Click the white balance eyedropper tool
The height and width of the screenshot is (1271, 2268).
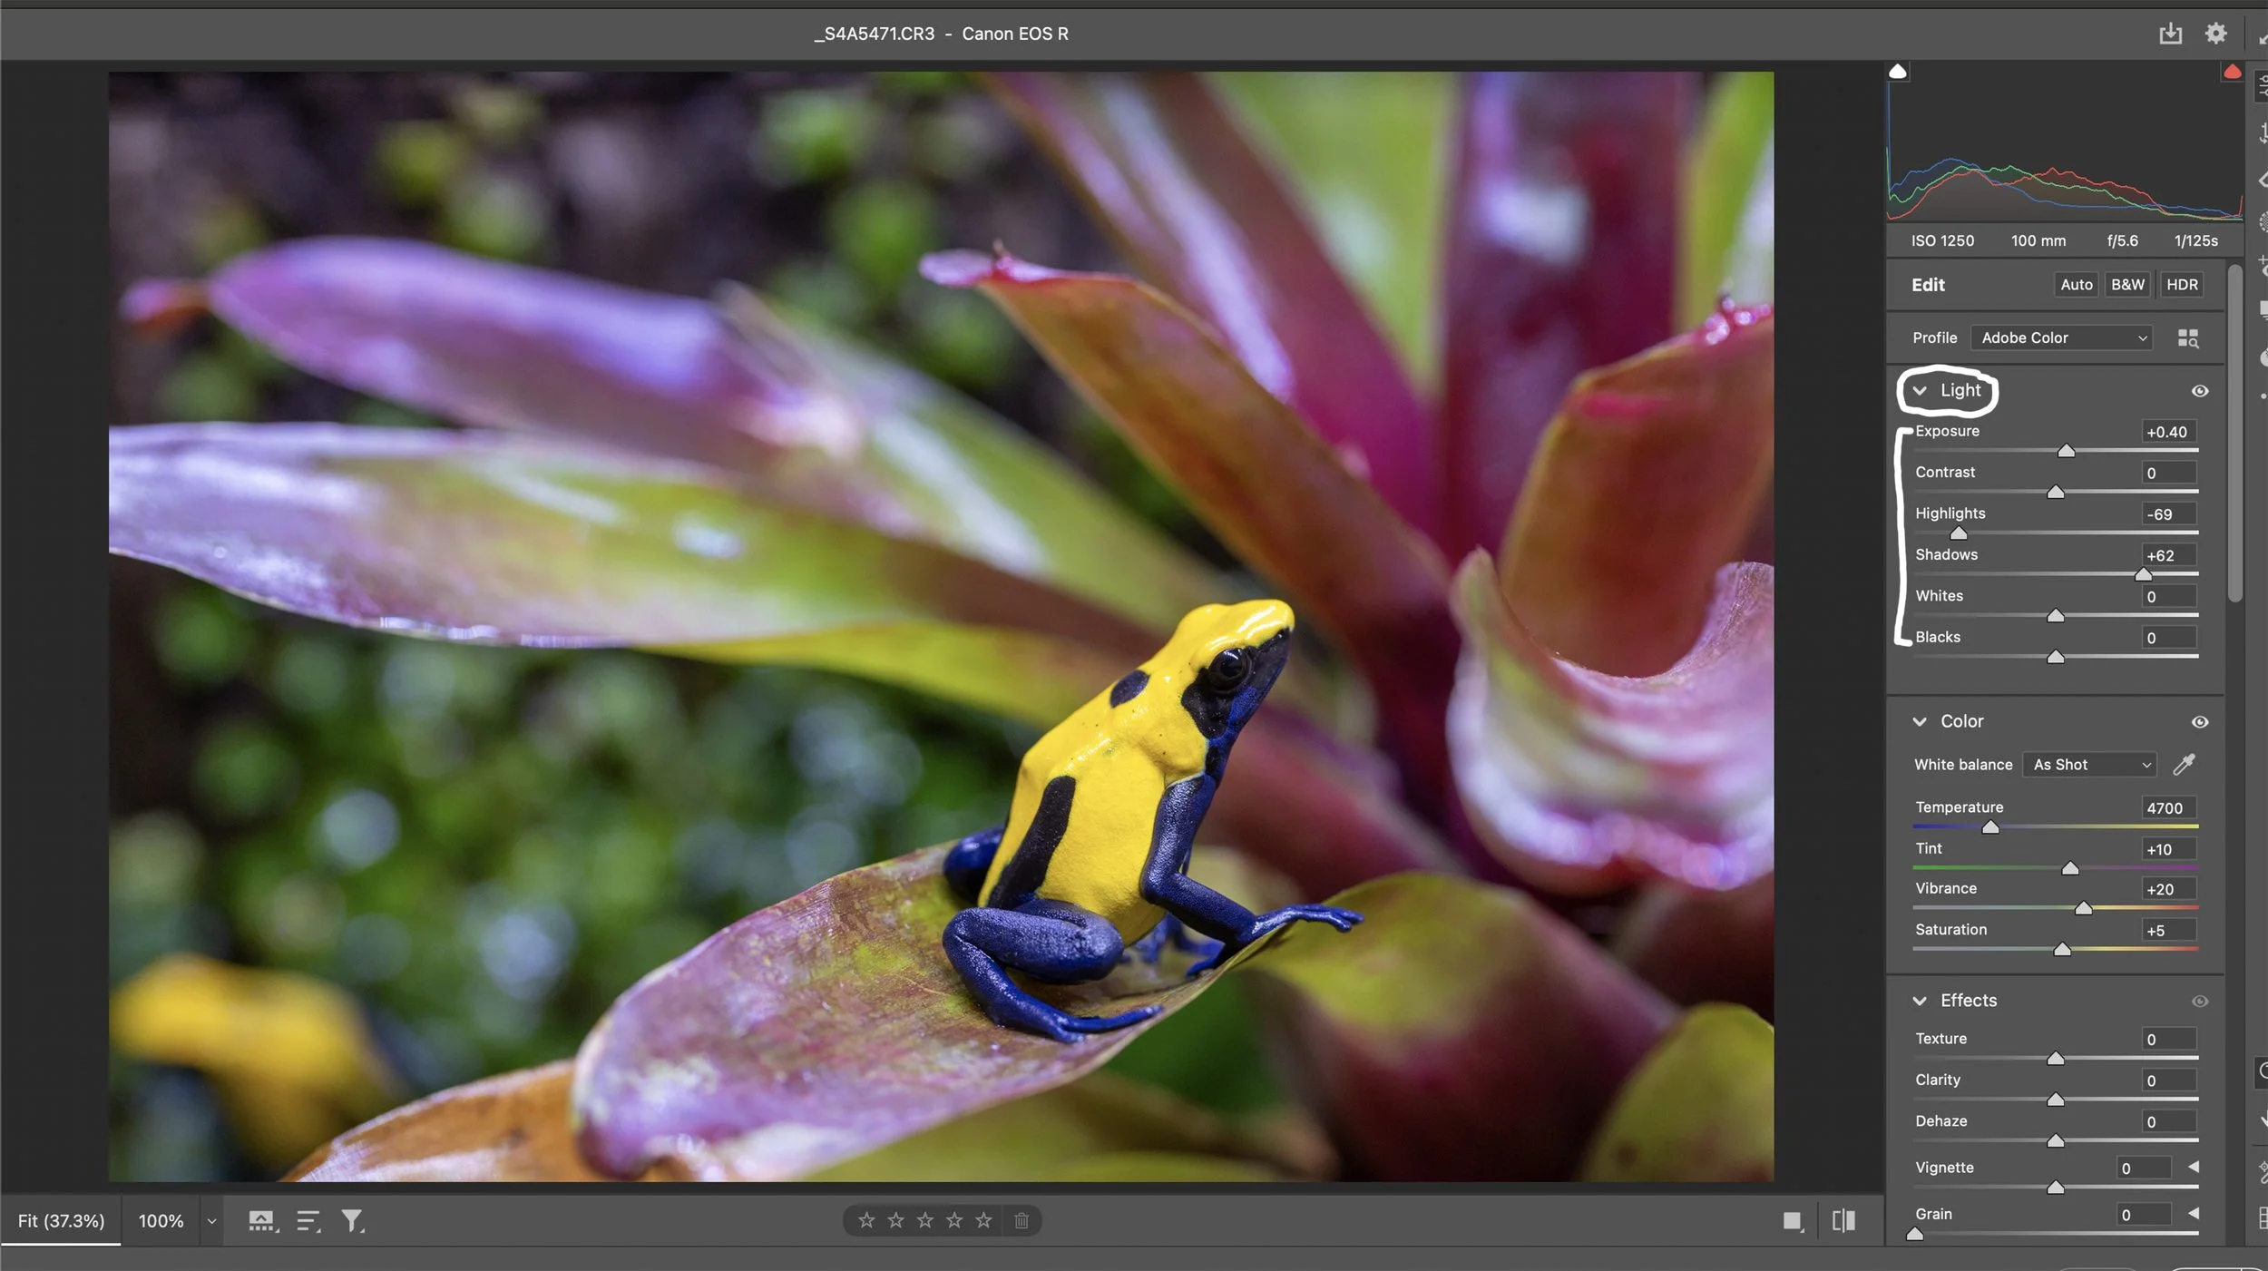tap(2184, 765)
